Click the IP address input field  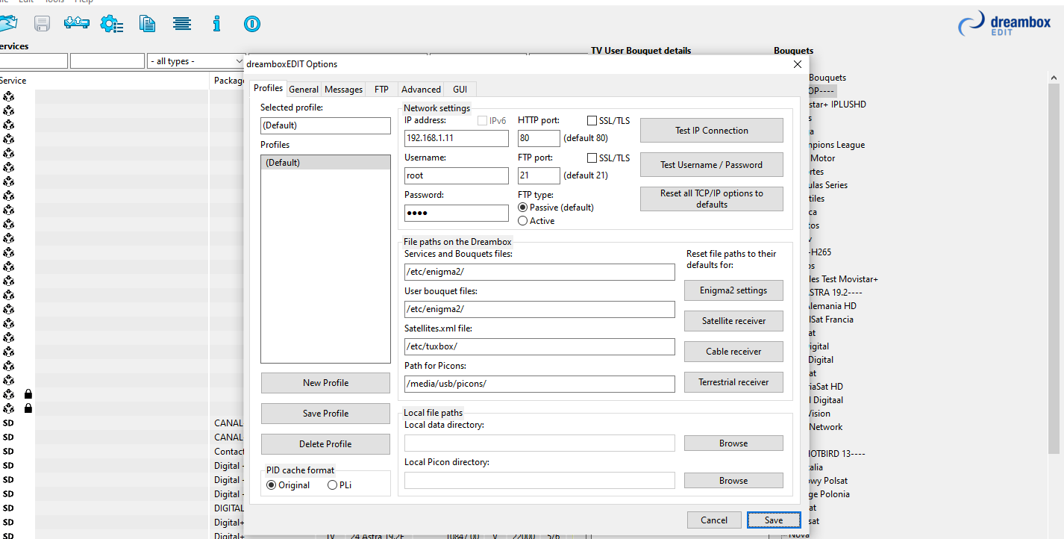456,138
